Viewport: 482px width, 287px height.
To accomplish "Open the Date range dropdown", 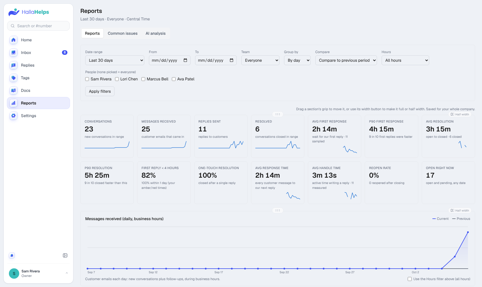I will [x=115, y=60].
